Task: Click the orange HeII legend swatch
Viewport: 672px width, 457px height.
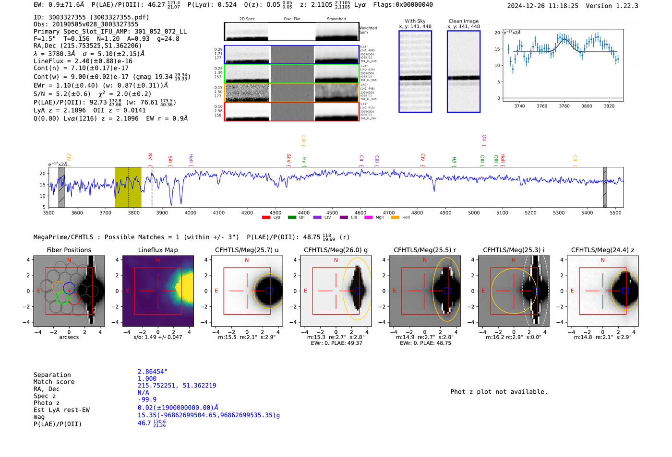Action: click(x=395, y=218)
